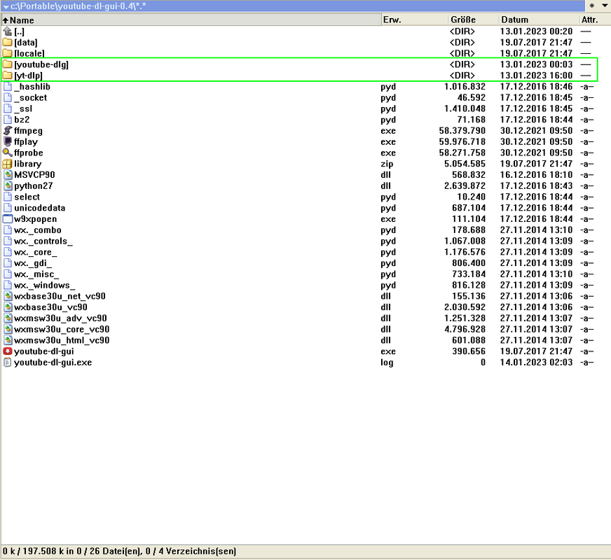Select the _socket file name
The image size is (611, 560).
coord(30,98)
